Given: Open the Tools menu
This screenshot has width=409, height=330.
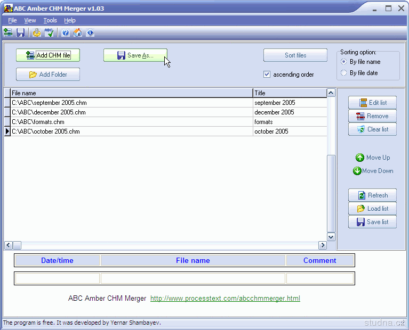Looking at the screenshot, I should [x=50, y=20].
